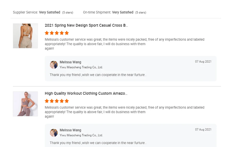The height and width of the screenshot is (147, 232).
Task: Open "2021 Spring New Design Sport Casual" product title
Action: pyautogui.click(x=86, y=25)
